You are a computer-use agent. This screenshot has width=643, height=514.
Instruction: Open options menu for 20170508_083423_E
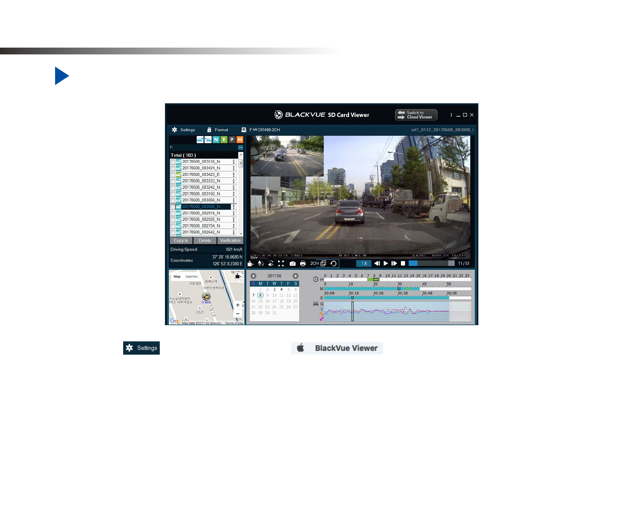point(233,175)
